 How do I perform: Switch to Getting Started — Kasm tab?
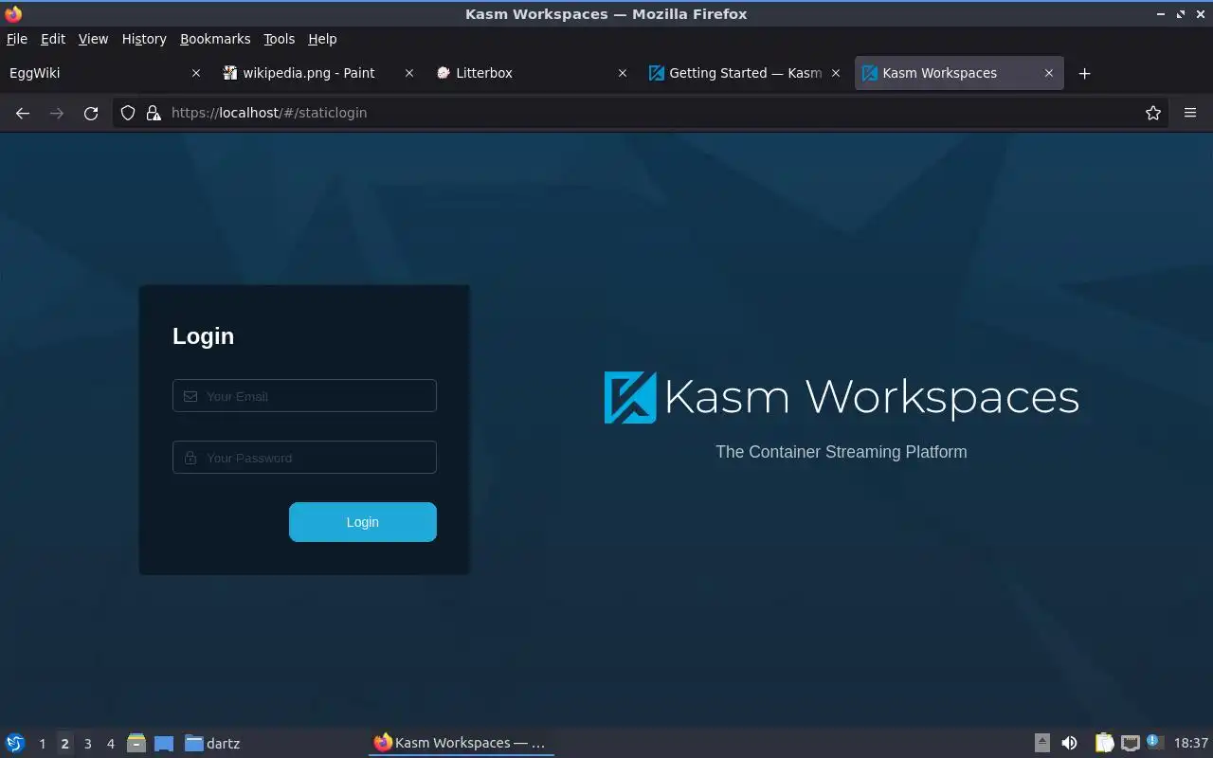(x=744, y=73)
